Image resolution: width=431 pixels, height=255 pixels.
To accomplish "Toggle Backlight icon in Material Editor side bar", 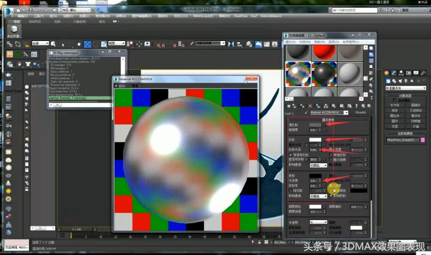I will tap(371, 54).
